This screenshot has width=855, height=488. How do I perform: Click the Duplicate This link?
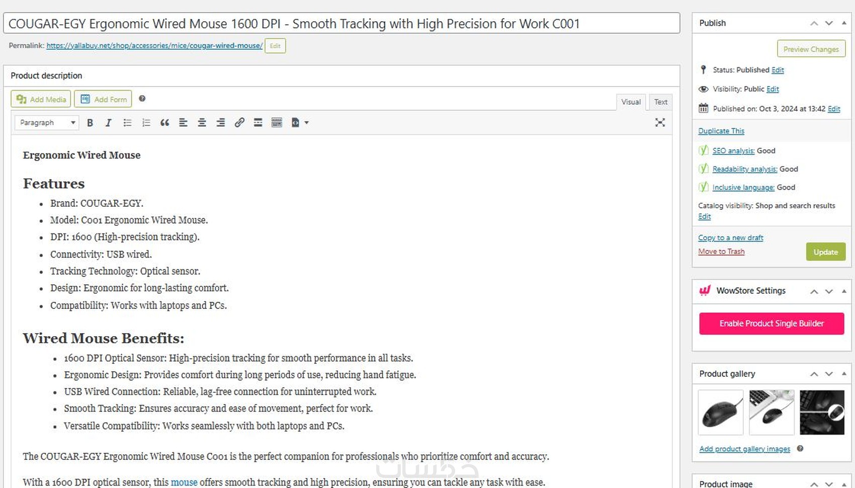pos(721,131)
